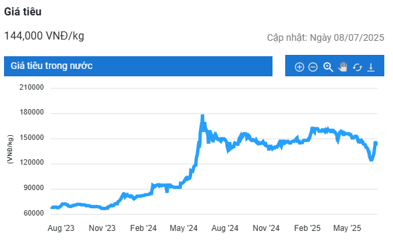
Task: Click the 144,000 VNĐ/kg price text
Action: tap(44, 36)
